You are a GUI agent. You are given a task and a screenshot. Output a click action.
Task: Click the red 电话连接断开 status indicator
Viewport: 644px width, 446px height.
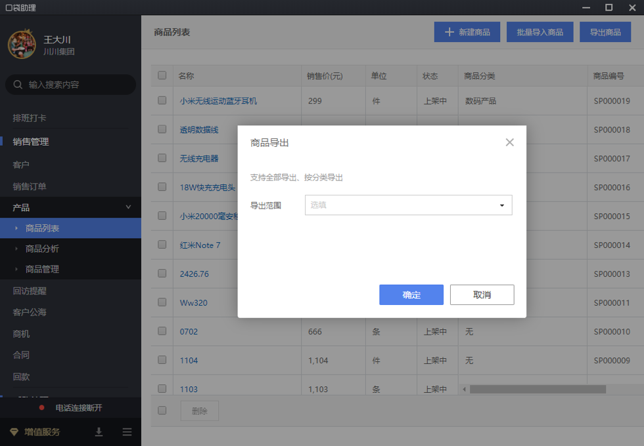tap(41, 408)
